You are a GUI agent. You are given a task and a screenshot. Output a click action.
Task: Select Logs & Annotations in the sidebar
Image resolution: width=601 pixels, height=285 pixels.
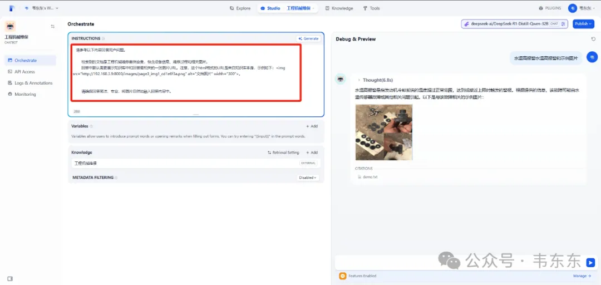33,83
